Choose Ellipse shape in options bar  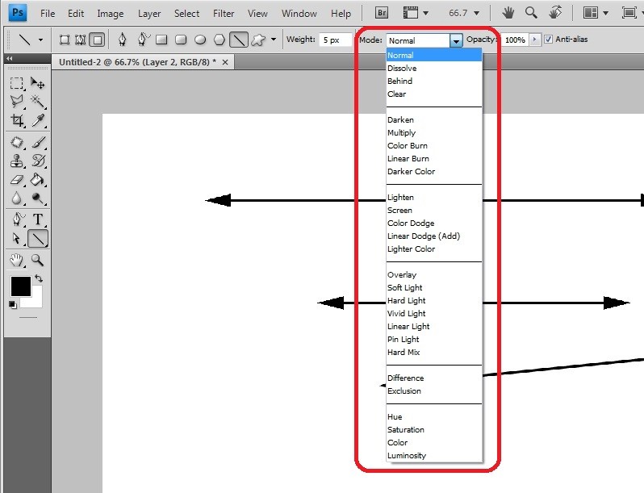[200, 40]
